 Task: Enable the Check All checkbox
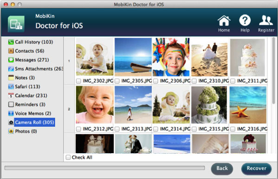(x=68, y=157)
